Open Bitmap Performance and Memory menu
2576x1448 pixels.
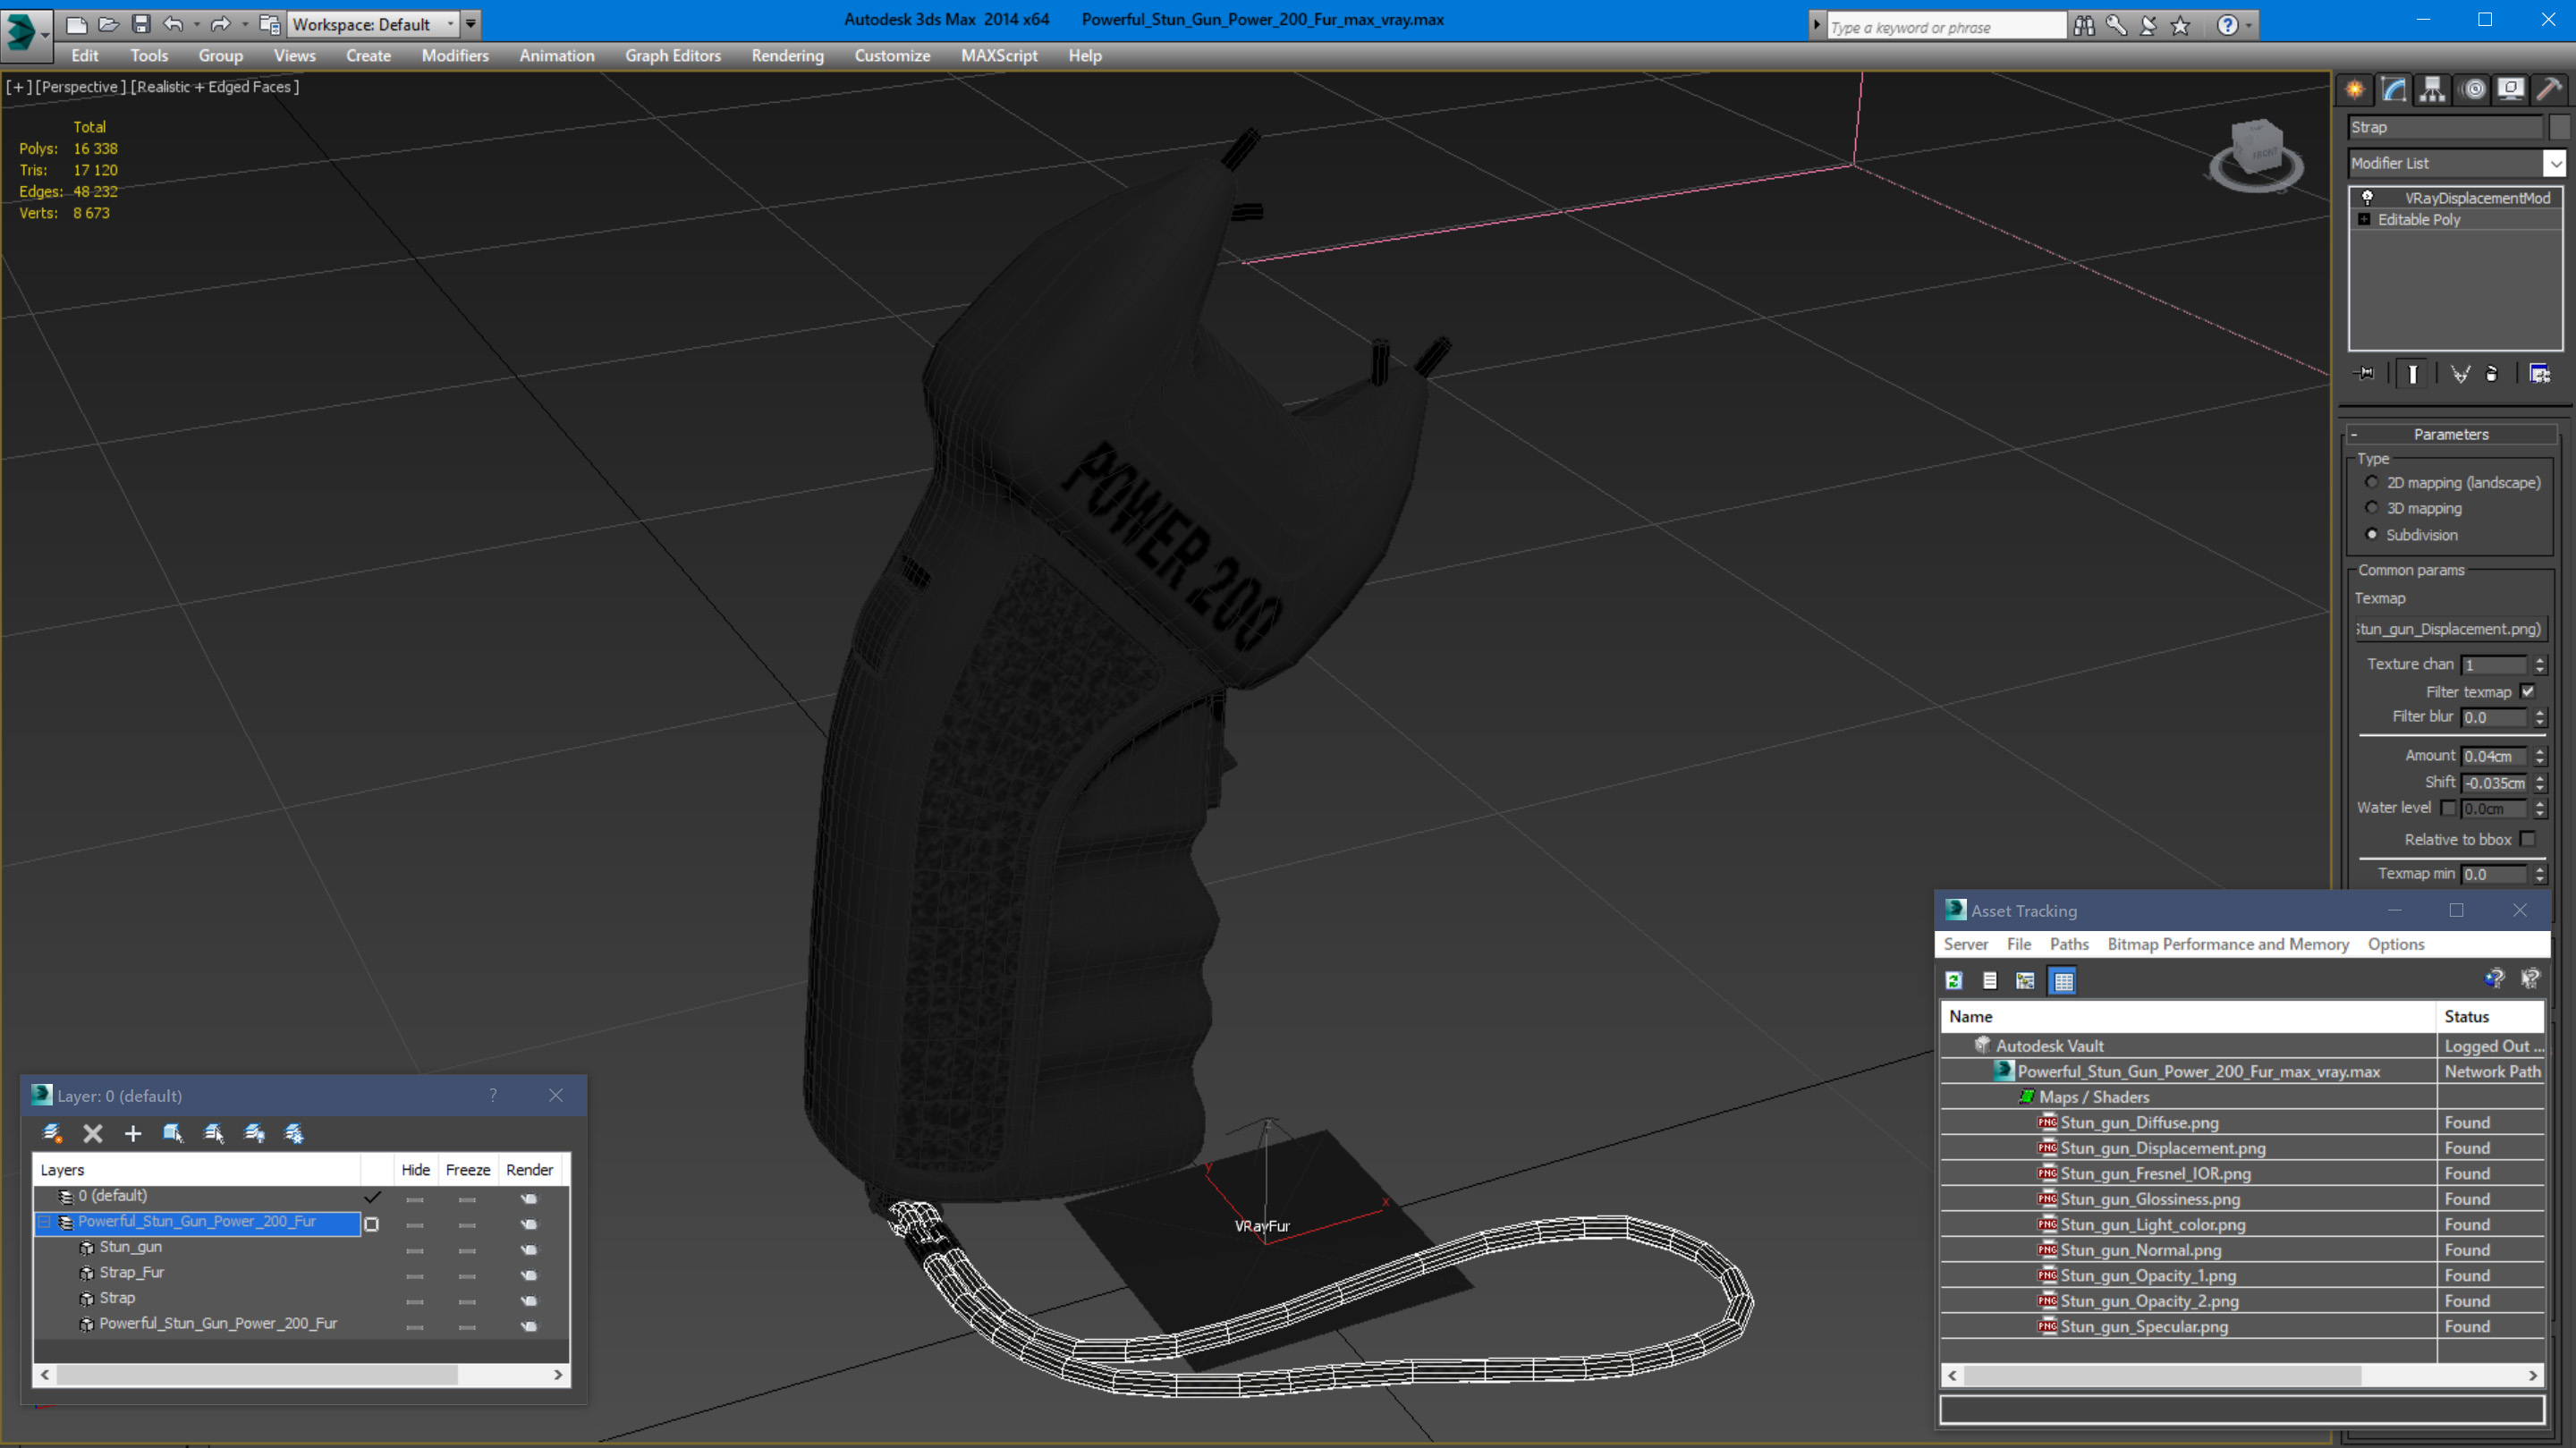[x=2228, y=943]
